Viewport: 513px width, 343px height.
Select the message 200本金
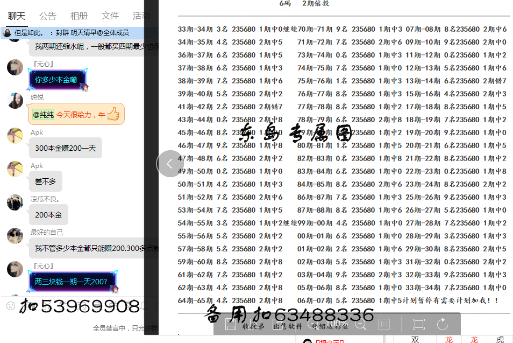pyautogui.click(x=48, y=215)
